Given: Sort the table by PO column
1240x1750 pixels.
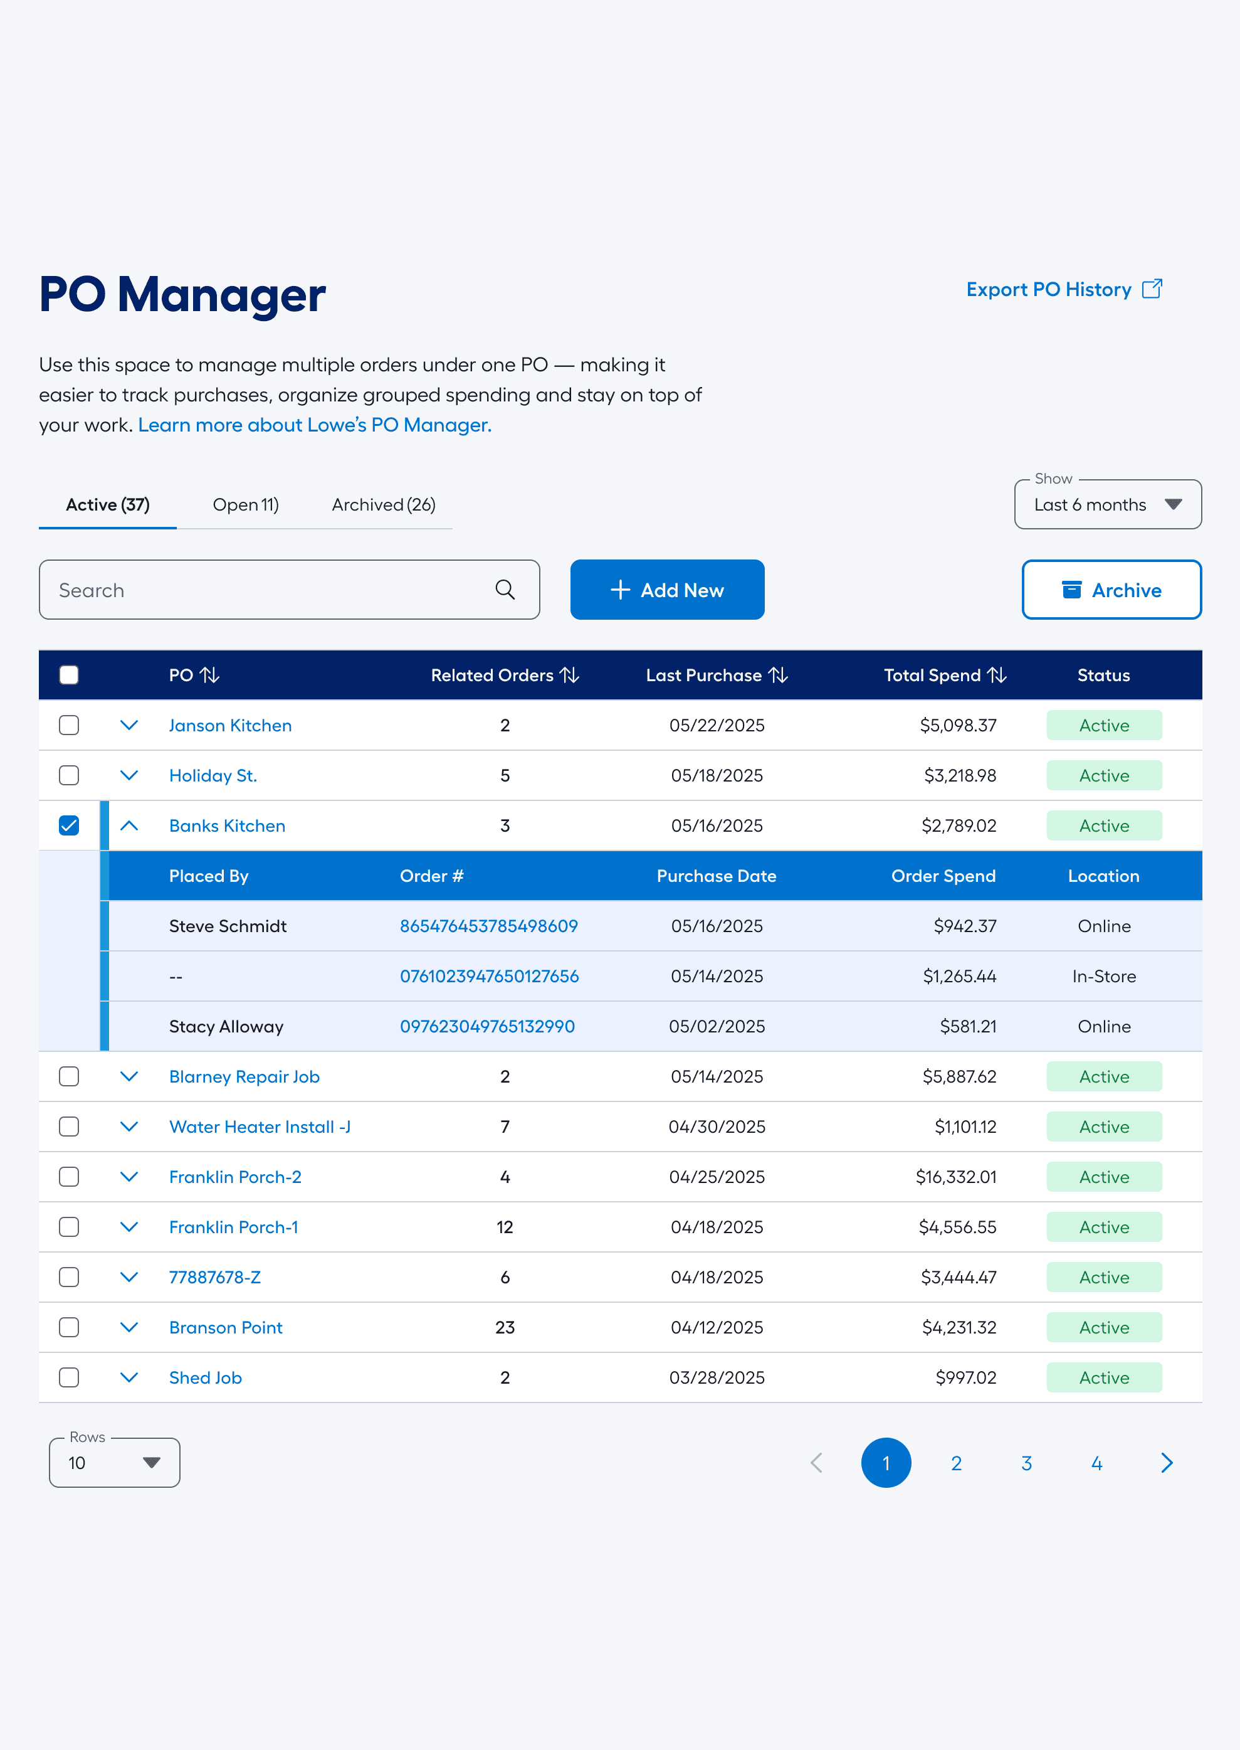Looking at the screenshot, I should (209, 674).
